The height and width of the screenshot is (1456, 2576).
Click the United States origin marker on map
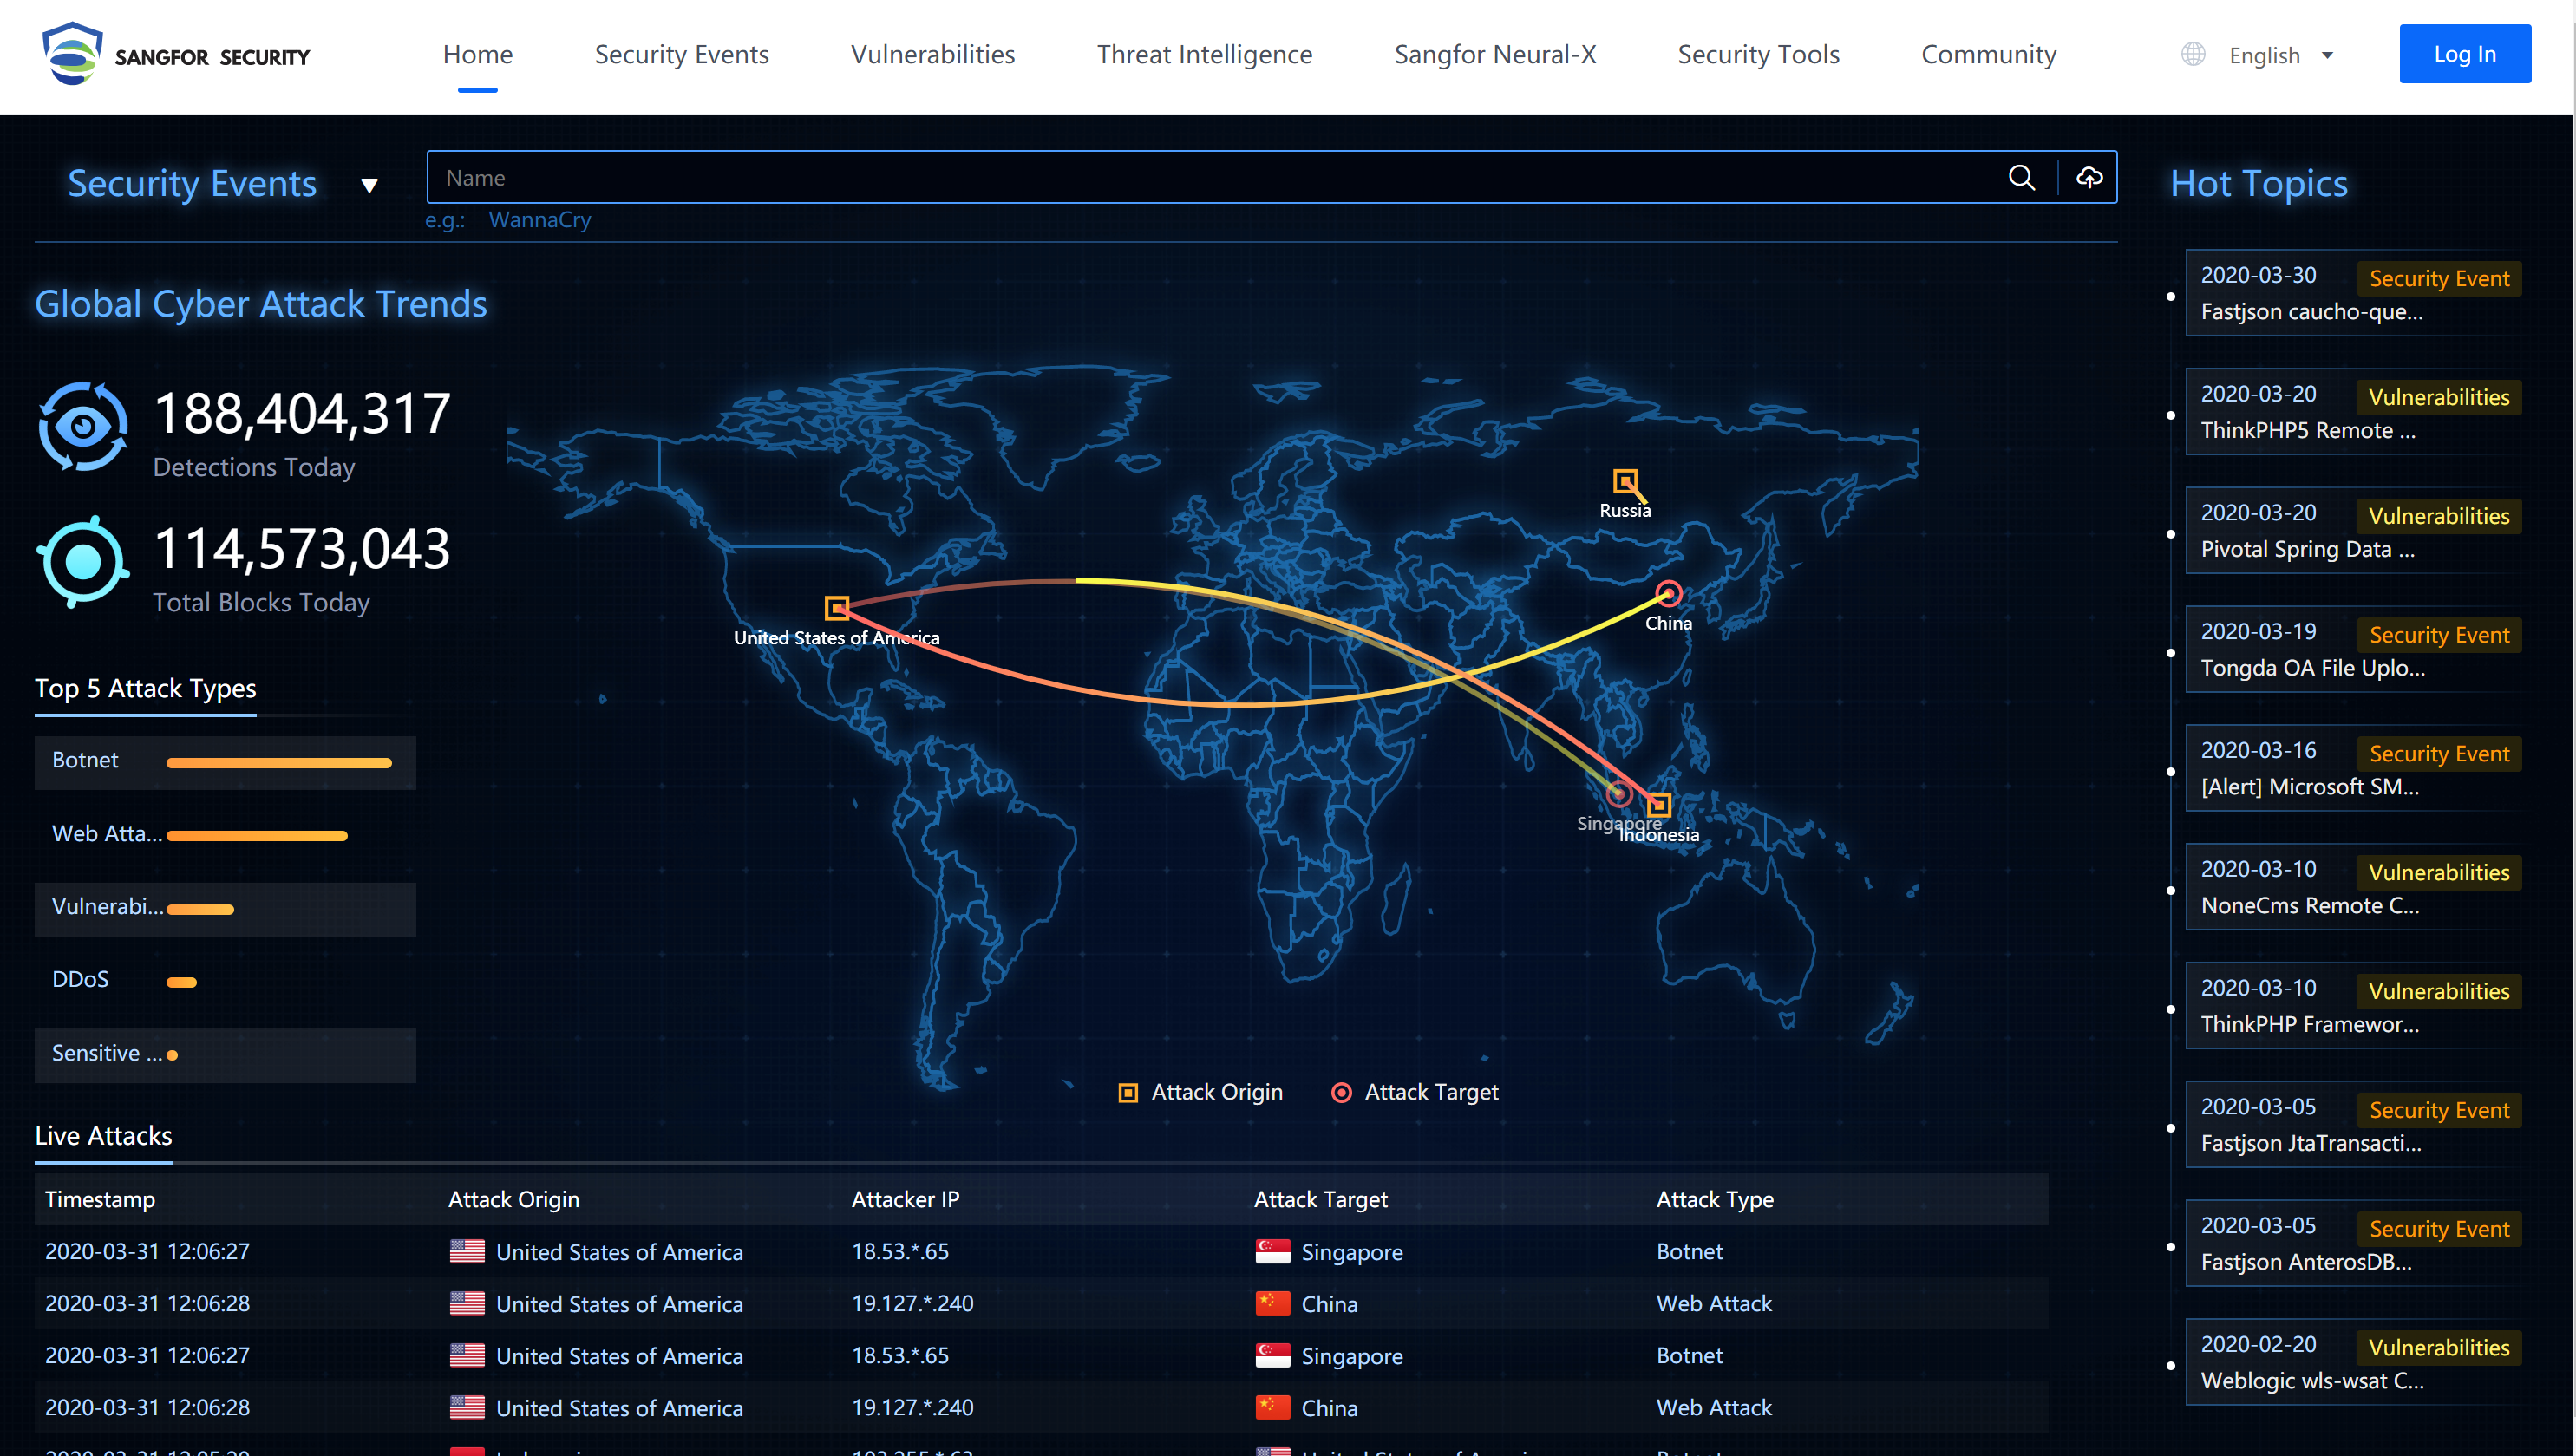coord(836,607)
